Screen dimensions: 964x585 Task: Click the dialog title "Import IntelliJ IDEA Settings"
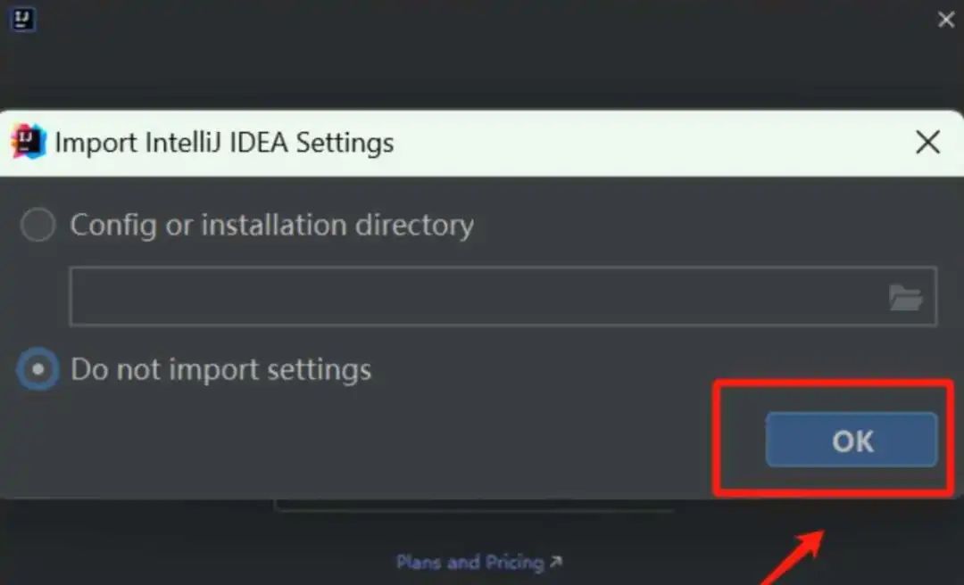(224, 143)
